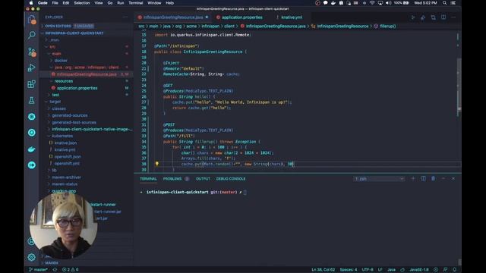The image size is (486, 273).
Task: Select the DEBUG CONSOLE panel tab
Action: click(231, 179)
